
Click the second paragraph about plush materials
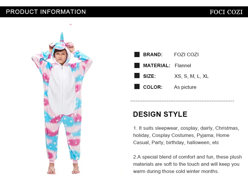point(187,164)
